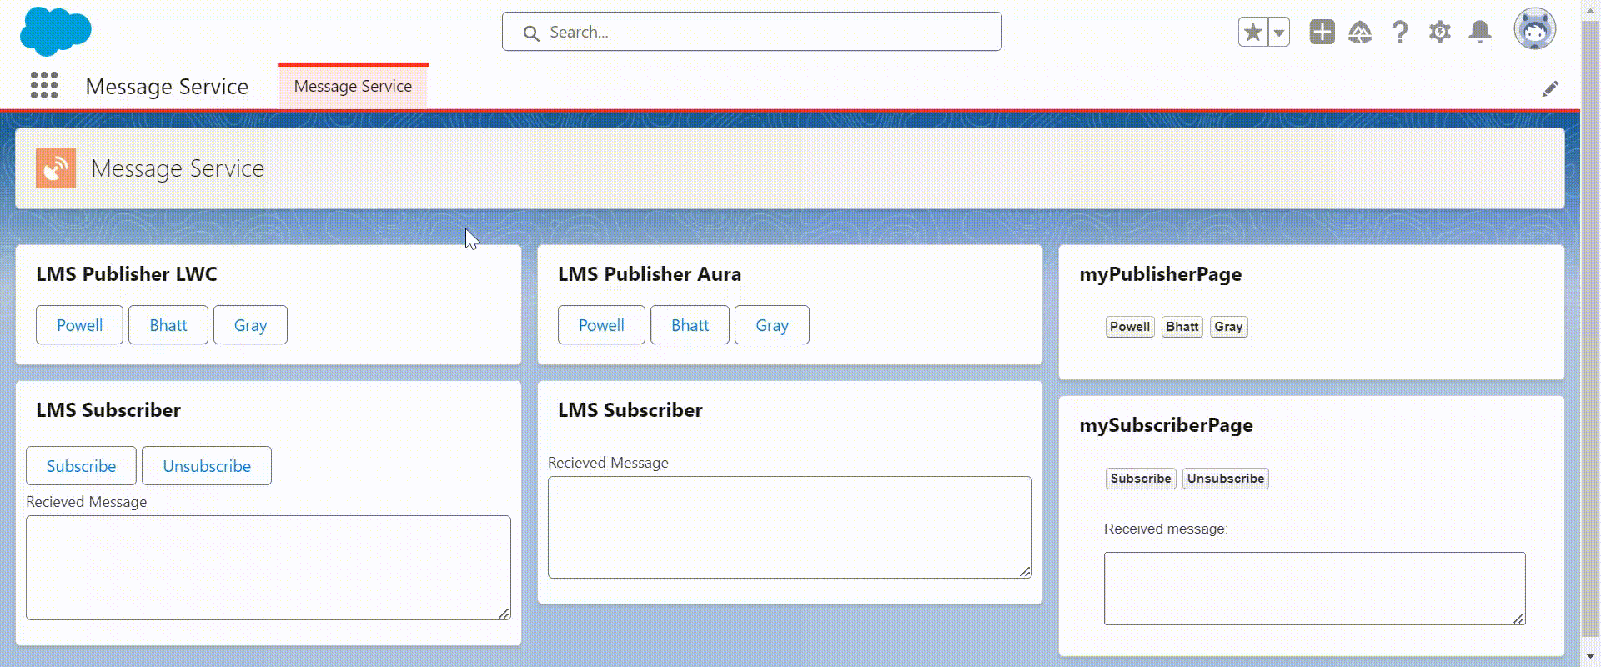Click the Favorites star icon
Image resolution: width=1601 pixels, height=667 pixels.
(1252, 33)
